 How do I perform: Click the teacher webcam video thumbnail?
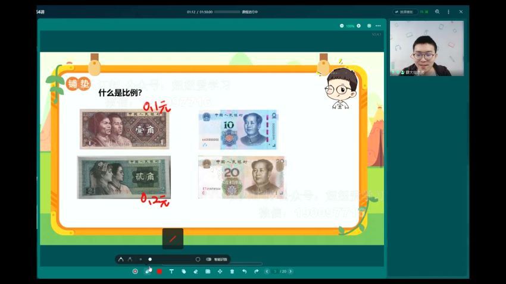click(427, 48)
